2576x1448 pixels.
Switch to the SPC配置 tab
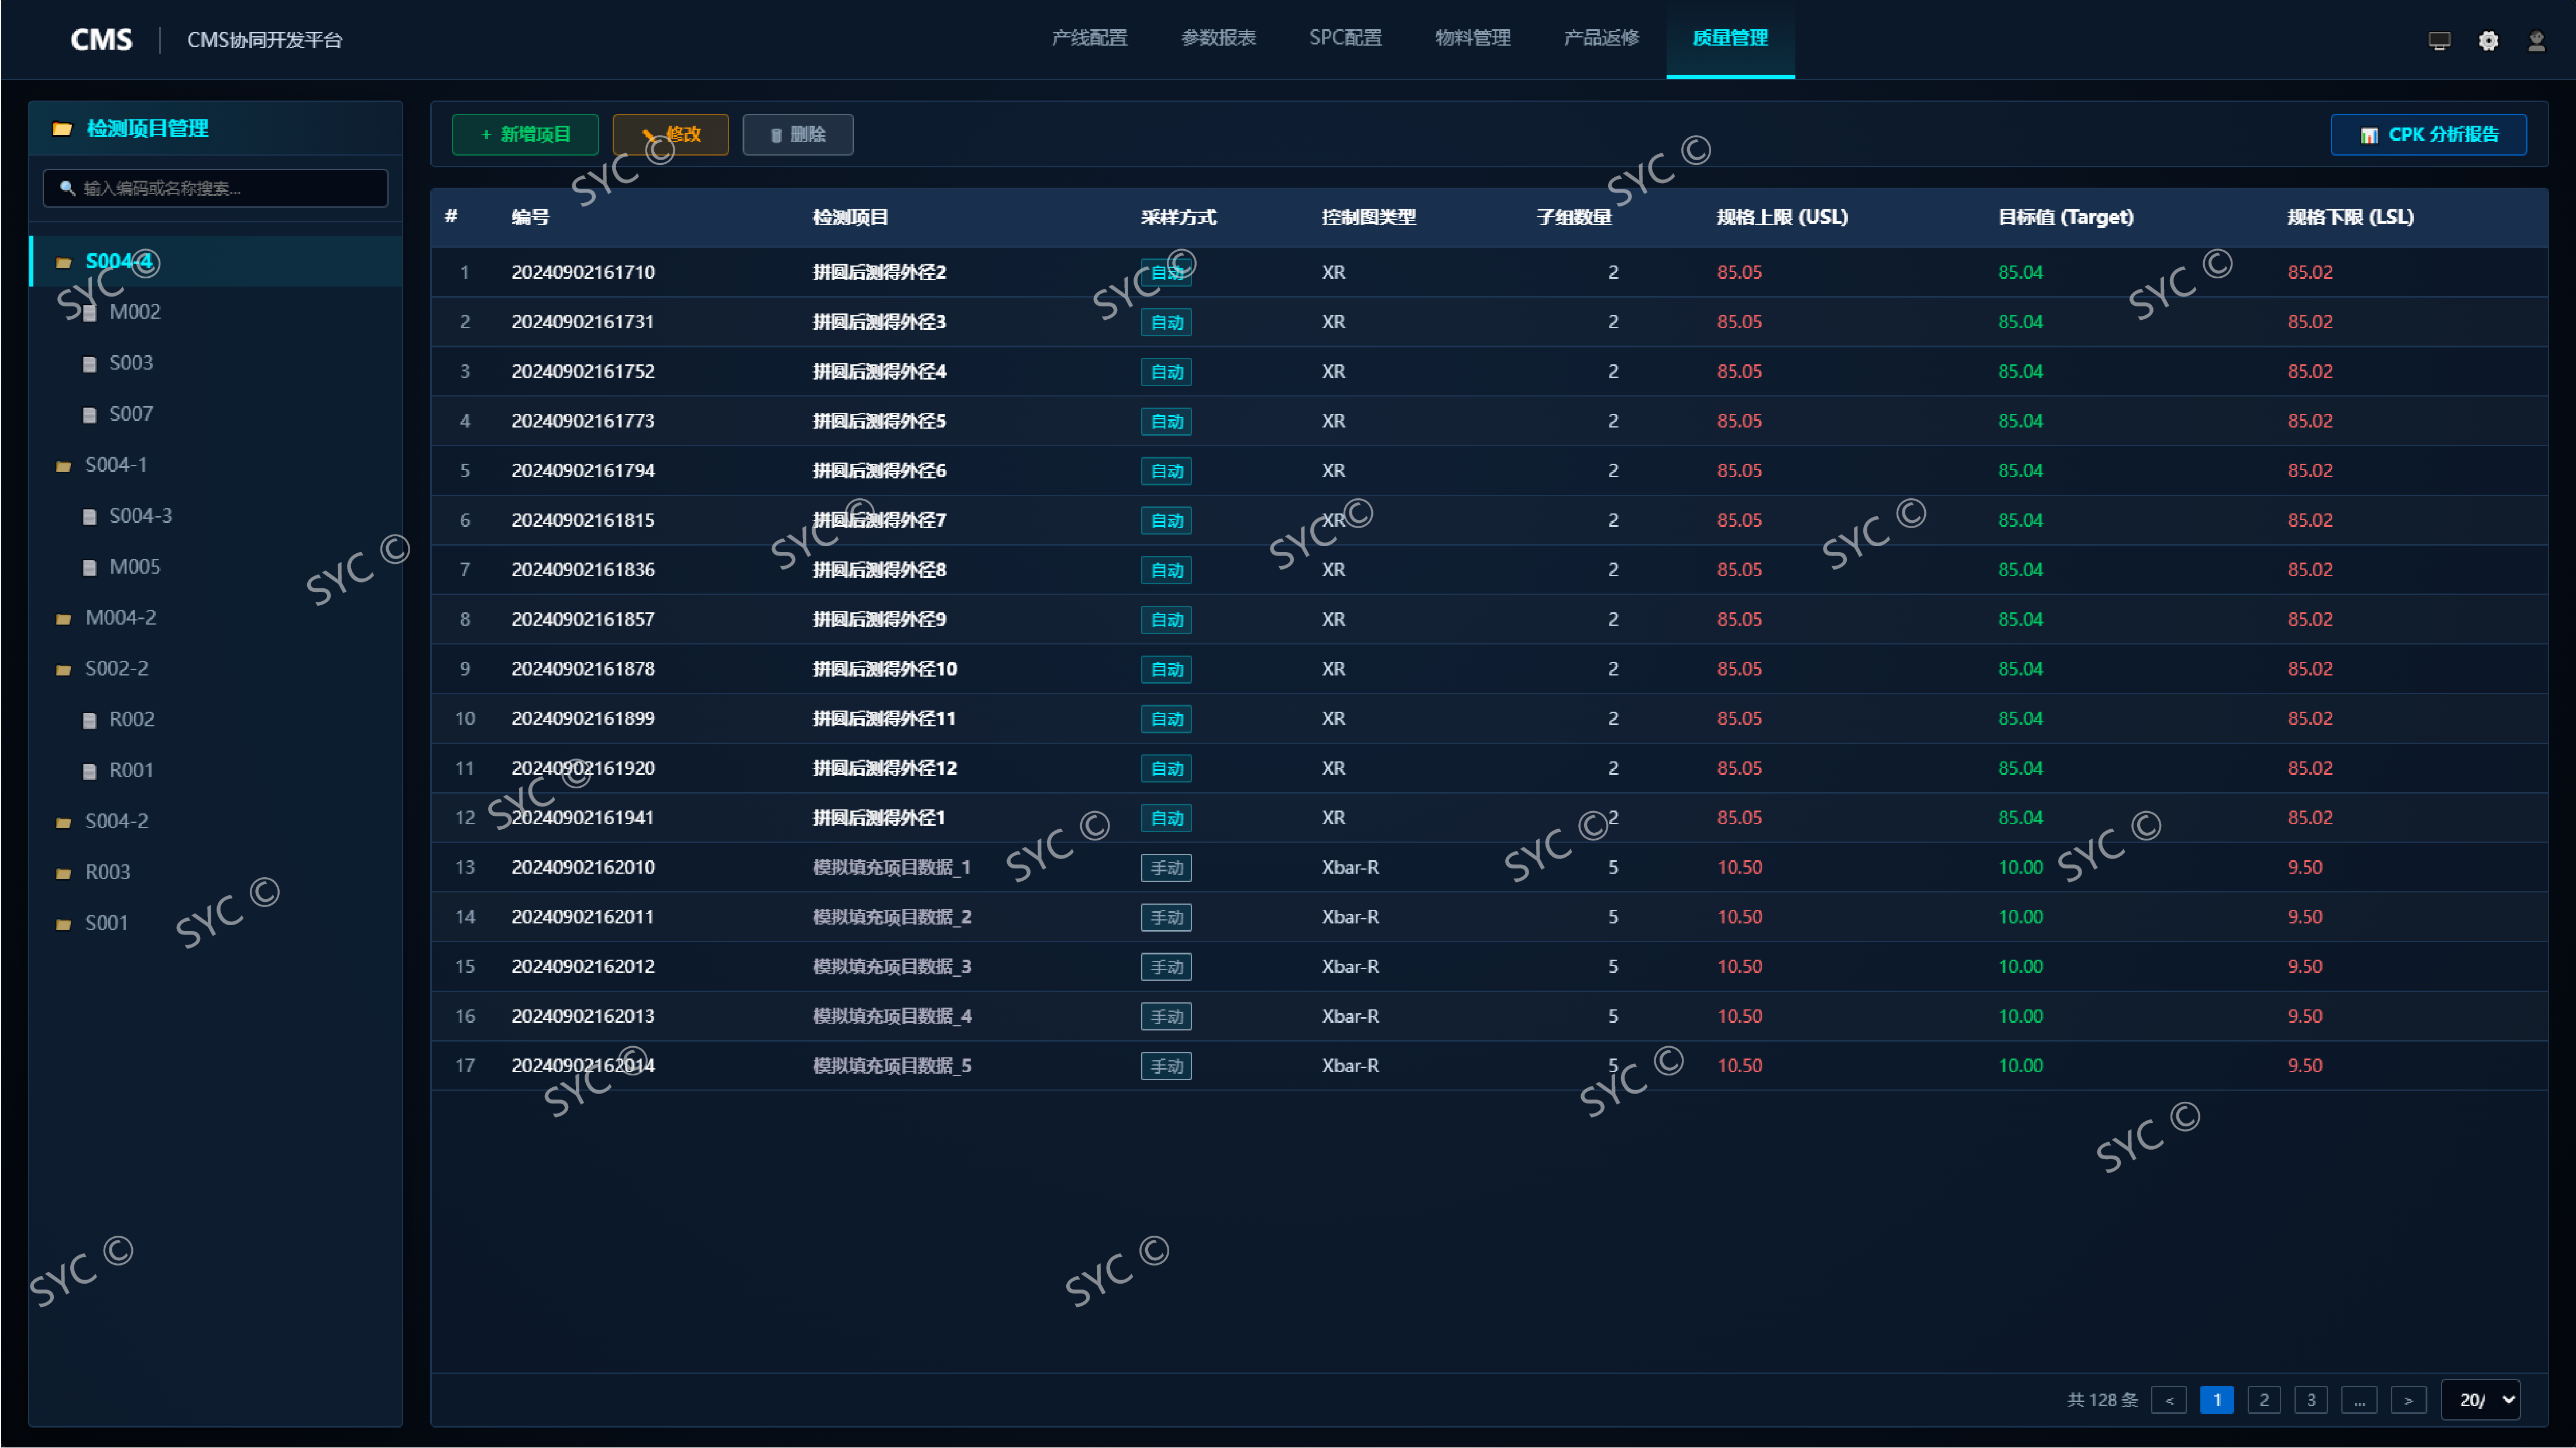(1345, 38)
